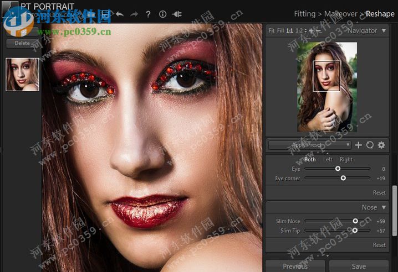Screen dimensions: 398x272
Task: Open the Apply Preset dropdown
Action: [310, 145]
